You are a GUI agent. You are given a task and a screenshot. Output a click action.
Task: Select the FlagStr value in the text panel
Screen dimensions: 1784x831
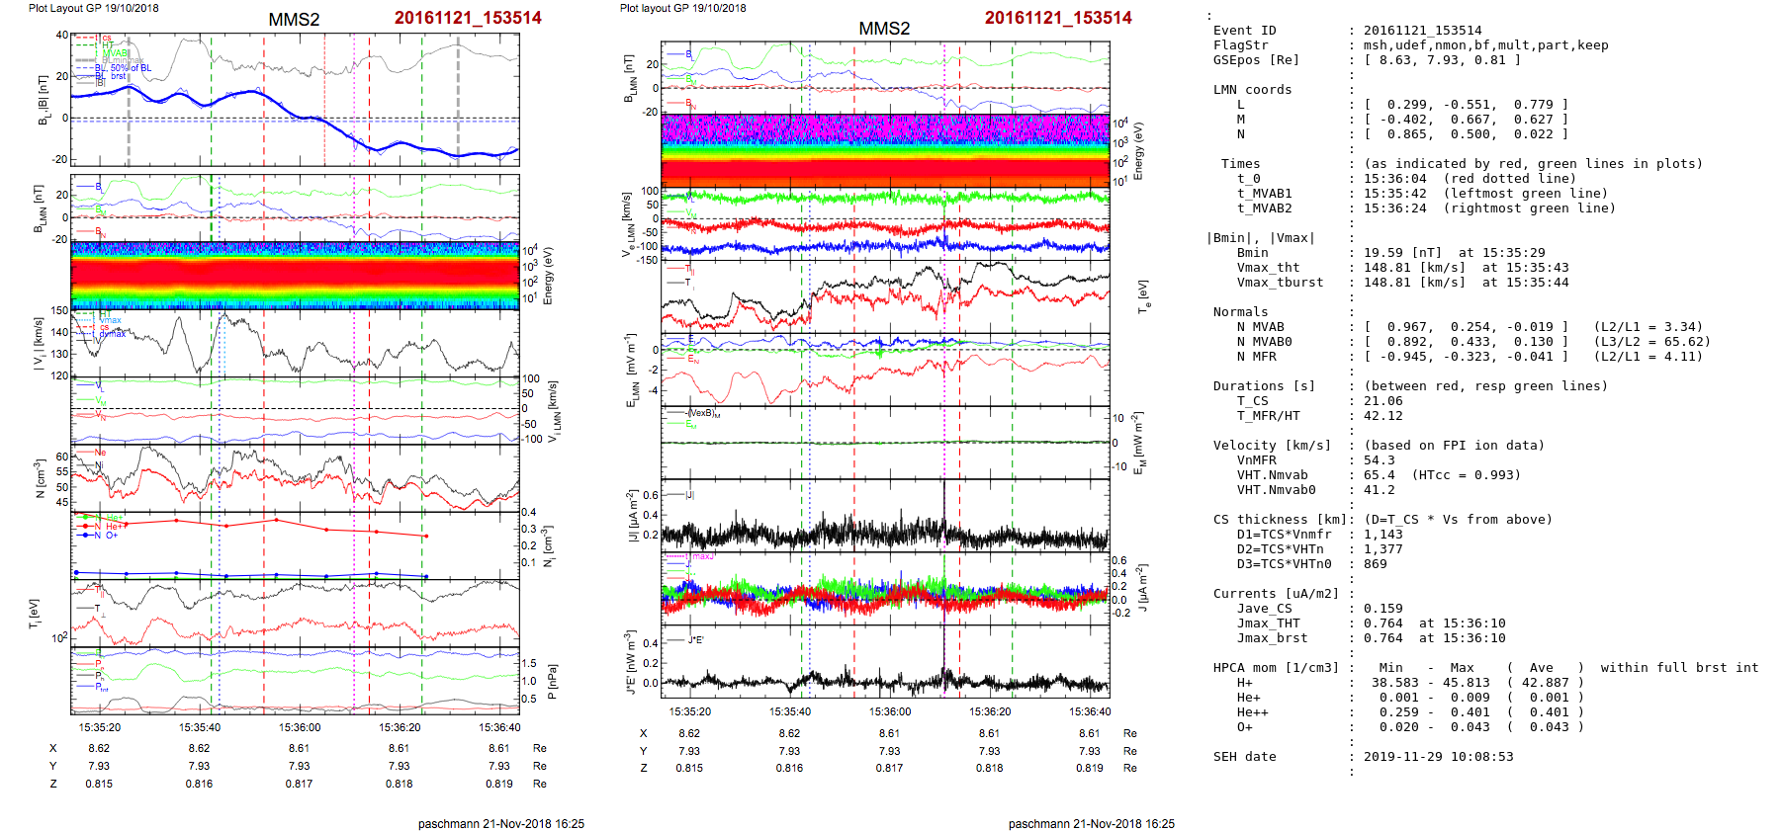pos(1485,45)
